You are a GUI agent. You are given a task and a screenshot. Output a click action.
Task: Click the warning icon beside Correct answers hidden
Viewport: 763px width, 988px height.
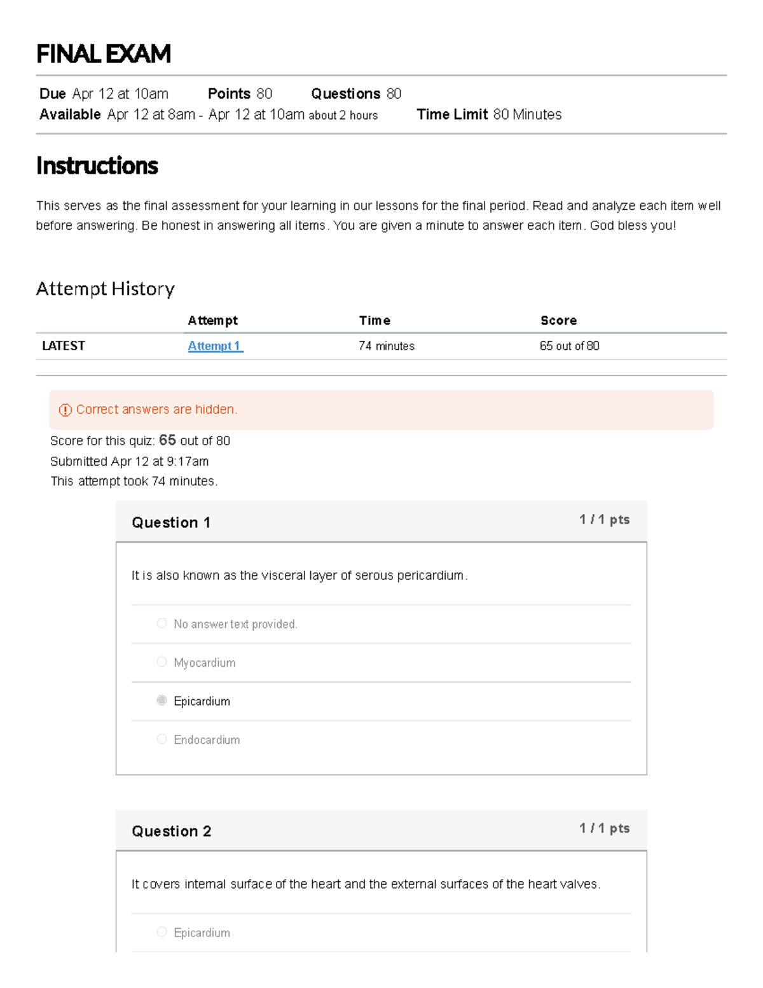(65, 410)
